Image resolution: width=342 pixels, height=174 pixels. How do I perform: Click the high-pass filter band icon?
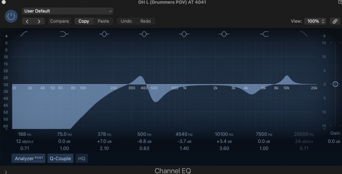coord(24,34)
